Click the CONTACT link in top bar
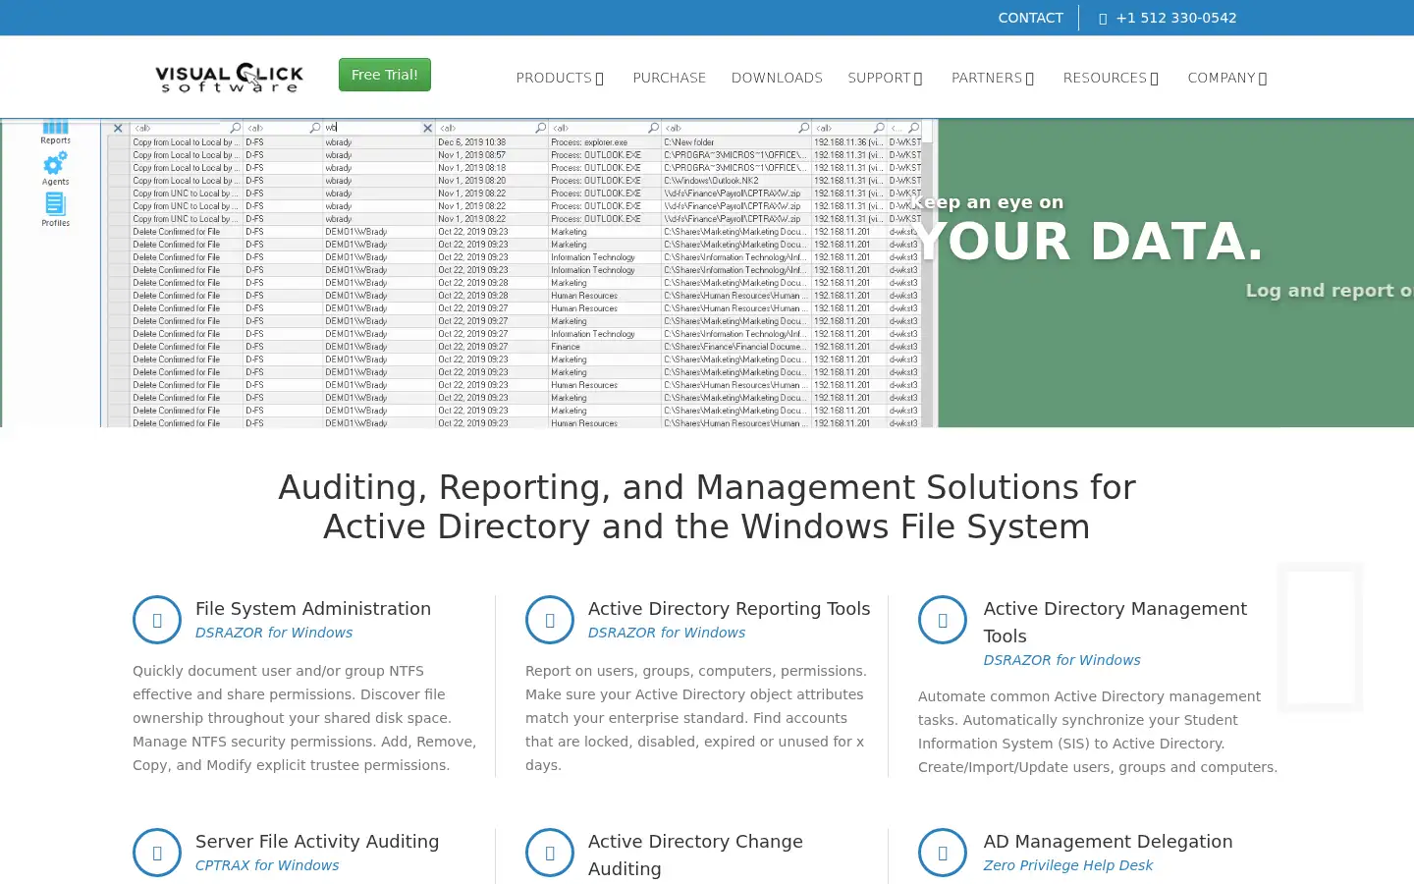1414x884 pixels. click(1031, 18)
